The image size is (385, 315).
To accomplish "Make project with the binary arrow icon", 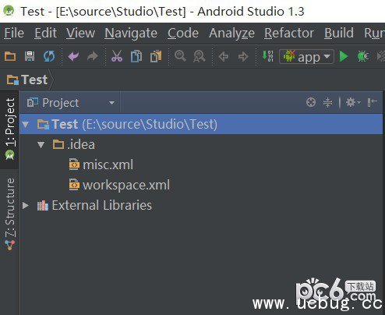I will coord(267,56).
